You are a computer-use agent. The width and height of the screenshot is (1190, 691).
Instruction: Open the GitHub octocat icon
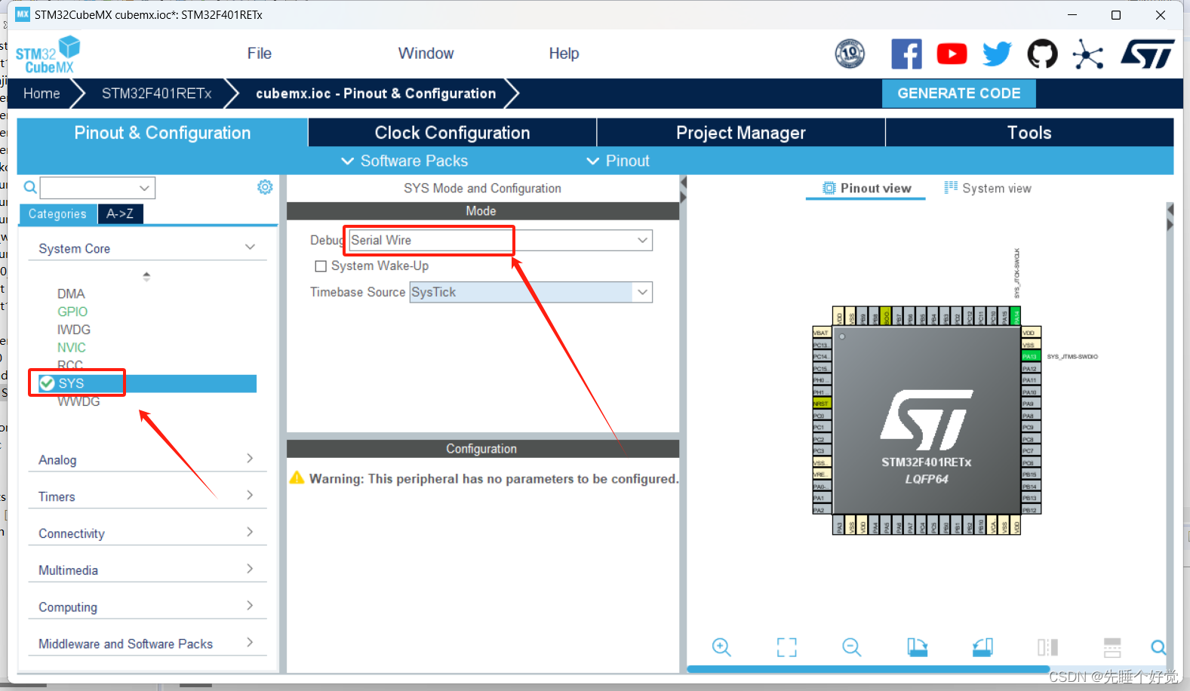pos(1042,54)
